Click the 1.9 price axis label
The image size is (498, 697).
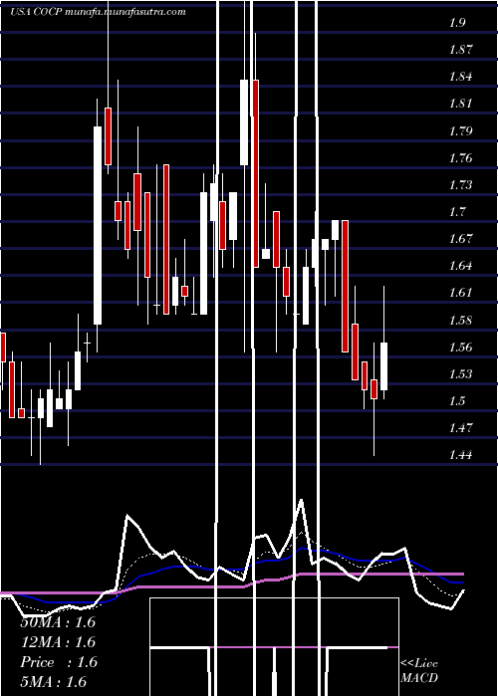[457, 23]
